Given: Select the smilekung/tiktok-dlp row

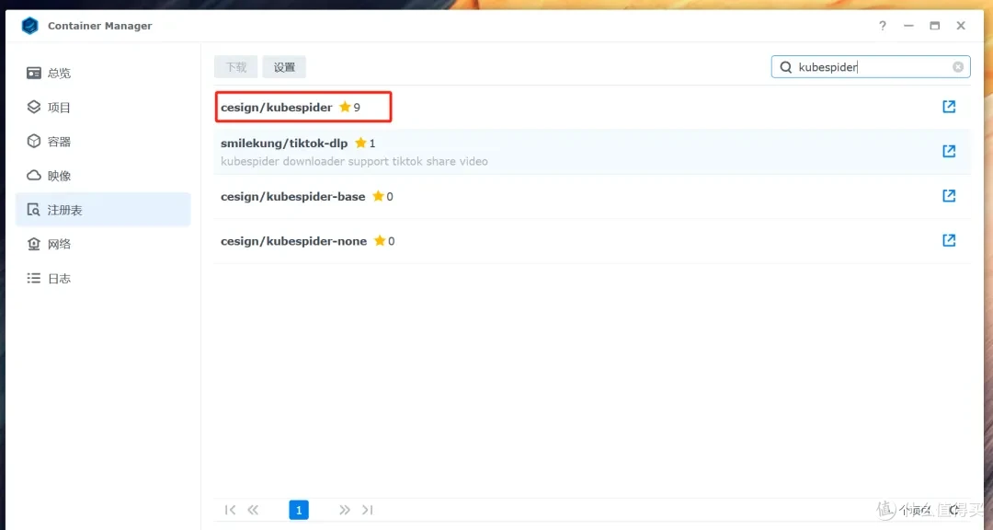Looking at the screenshot, I should (x=592, y=152).
